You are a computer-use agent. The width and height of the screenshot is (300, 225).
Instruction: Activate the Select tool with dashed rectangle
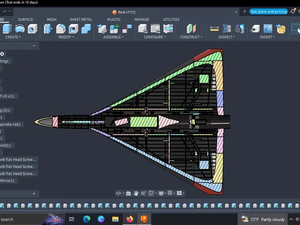coord(296,29)
